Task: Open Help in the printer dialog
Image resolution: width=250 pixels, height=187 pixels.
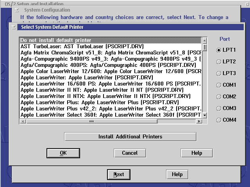Action: (x=197, y=153)
